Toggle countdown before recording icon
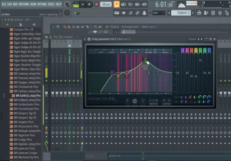Viewport: 231px width, 161px height. click(x=130, y=4)
